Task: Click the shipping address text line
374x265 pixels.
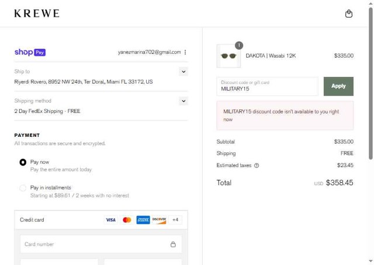Action: tap(84, 82)
